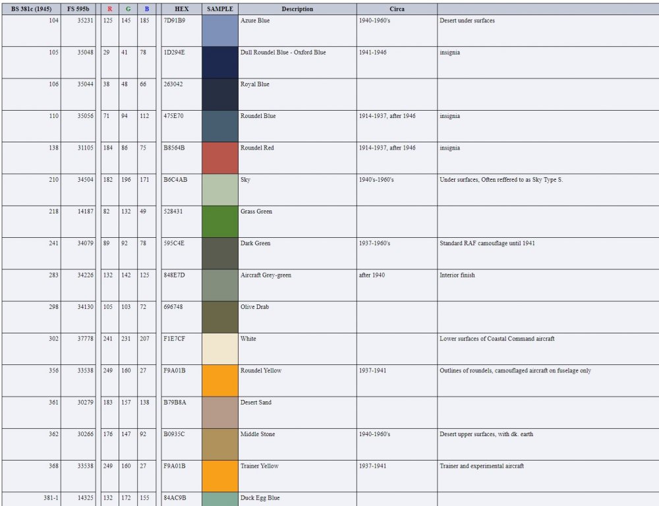The image size is (659, 506).
Task: Click the FS 595b column header
Action: (78, 9)
